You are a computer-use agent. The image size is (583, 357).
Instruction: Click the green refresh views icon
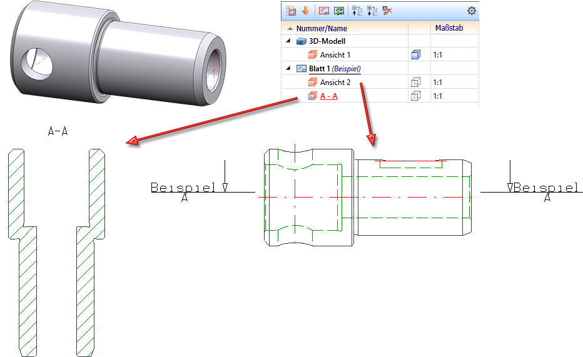339,11
